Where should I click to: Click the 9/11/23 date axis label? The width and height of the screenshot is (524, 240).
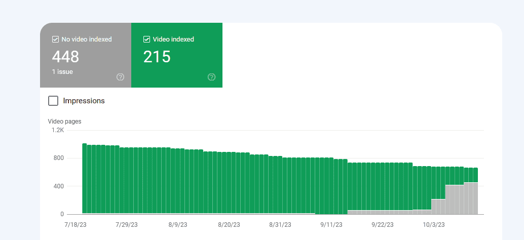click(x=331, y=224)
